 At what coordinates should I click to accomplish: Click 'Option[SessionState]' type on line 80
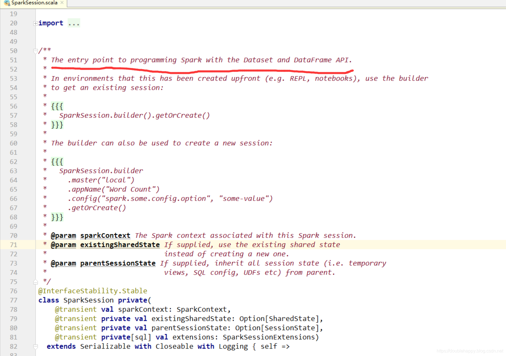tap(277, 328)
